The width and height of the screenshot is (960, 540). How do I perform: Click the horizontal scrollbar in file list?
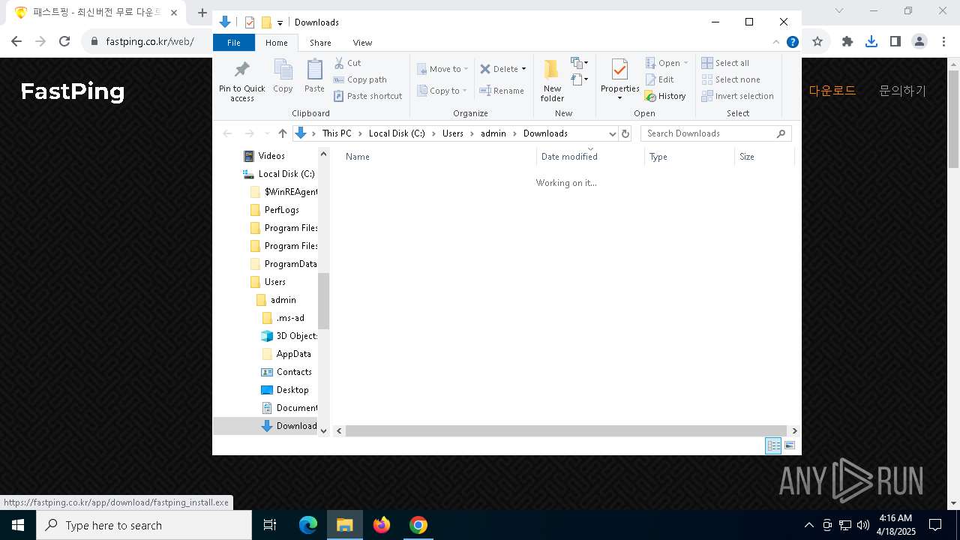pos(566,430)
